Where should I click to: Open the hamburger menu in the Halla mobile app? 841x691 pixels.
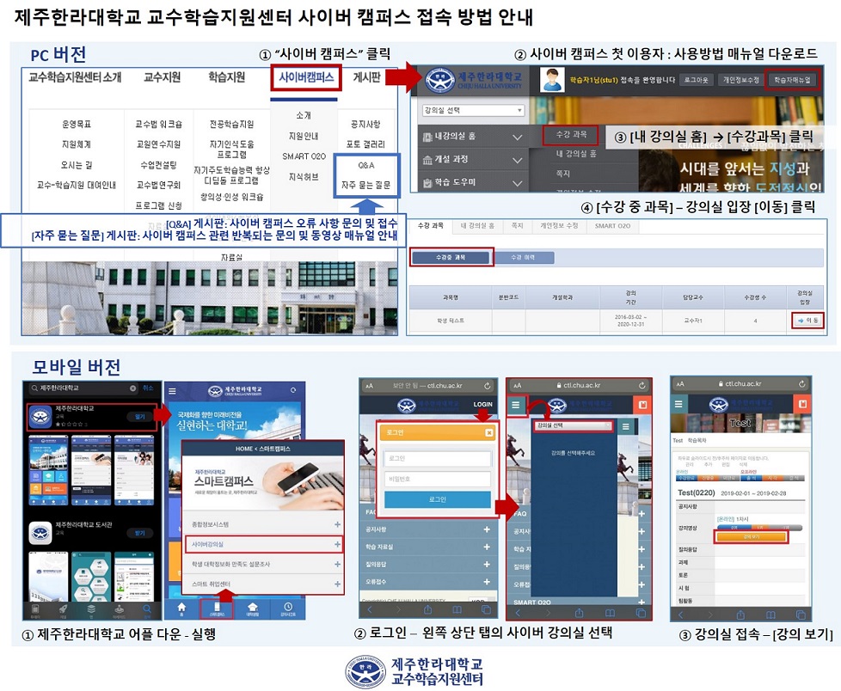point(172,391)
